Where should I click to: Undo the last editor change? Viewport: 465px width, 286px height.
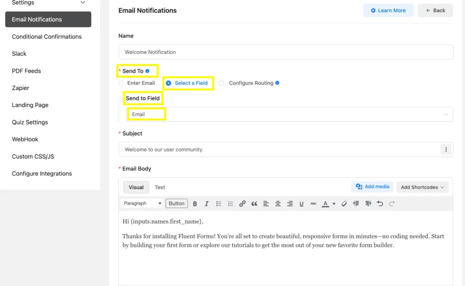[380, 204]
